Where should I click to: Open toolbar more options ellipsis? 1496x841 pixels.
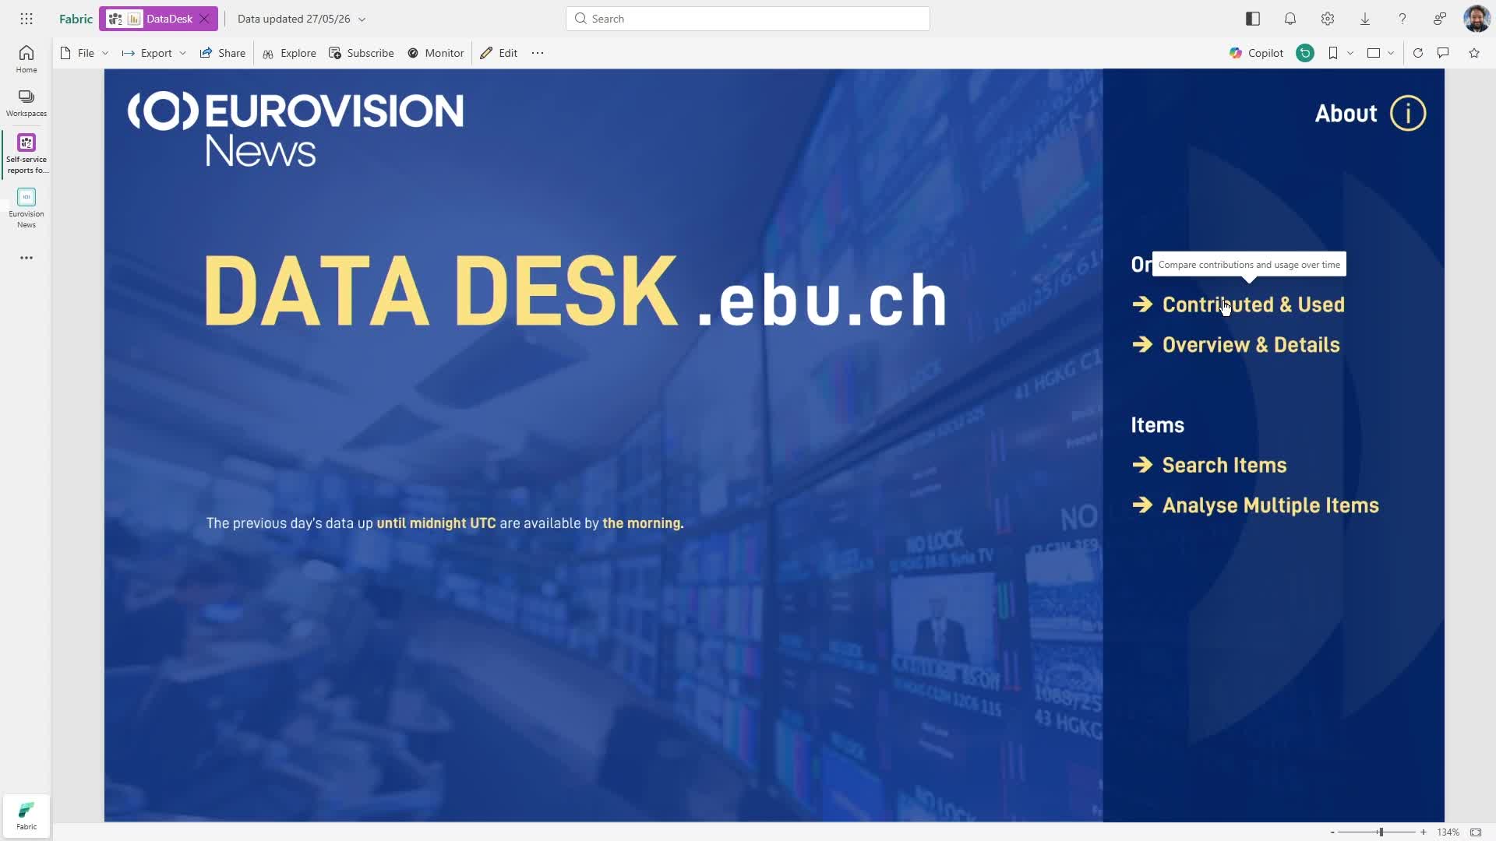[x=538, y=53]
